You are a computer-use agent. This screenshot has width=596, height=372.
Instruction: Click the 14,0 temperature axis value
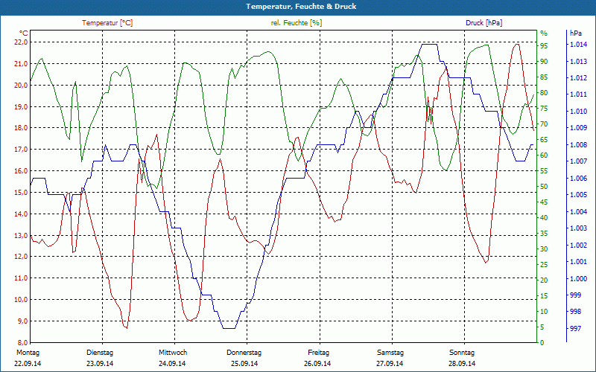pos(21,214)
